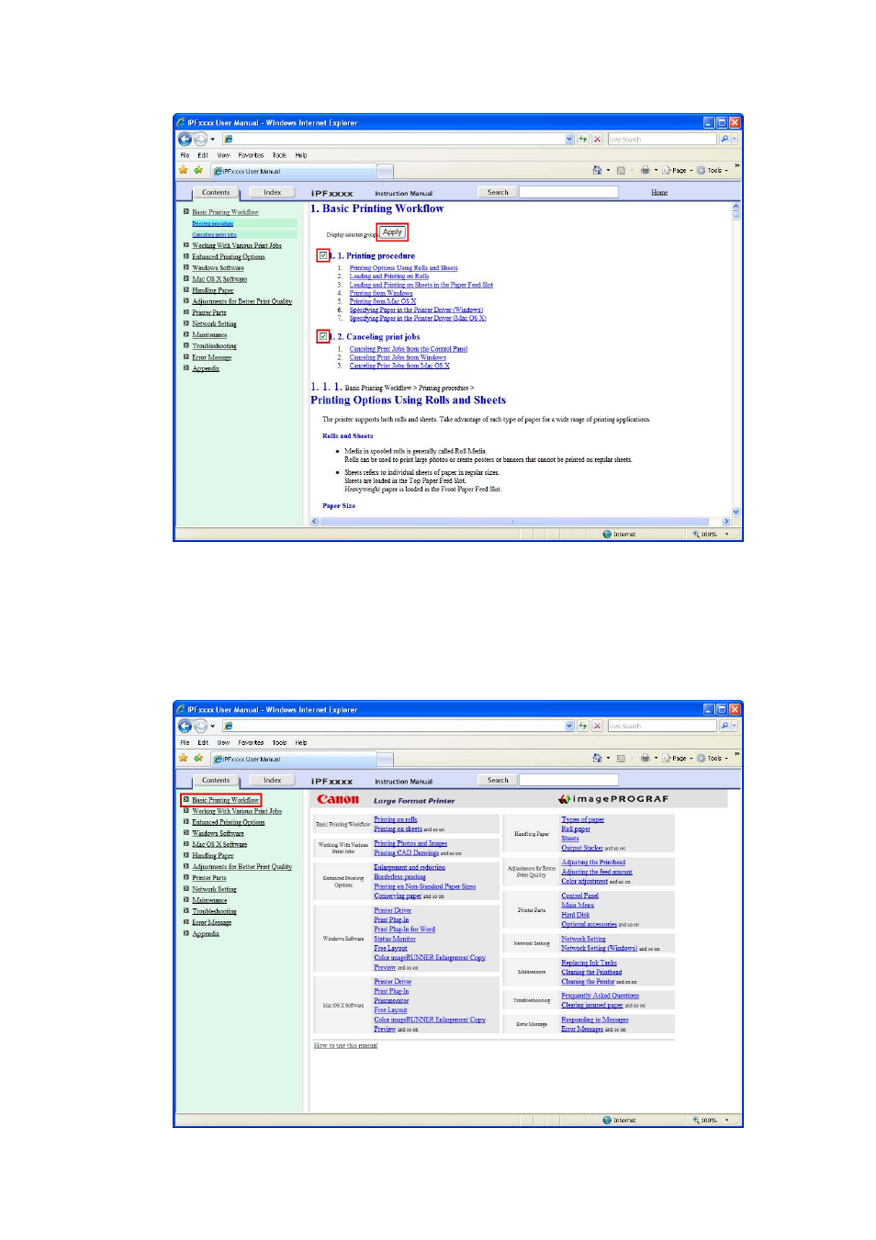The image size is (876, 1240).
Task: Open Tools dropdown in the Canon imagePROGRAF window
Action: pyautogui.click(x=713, y=758)
